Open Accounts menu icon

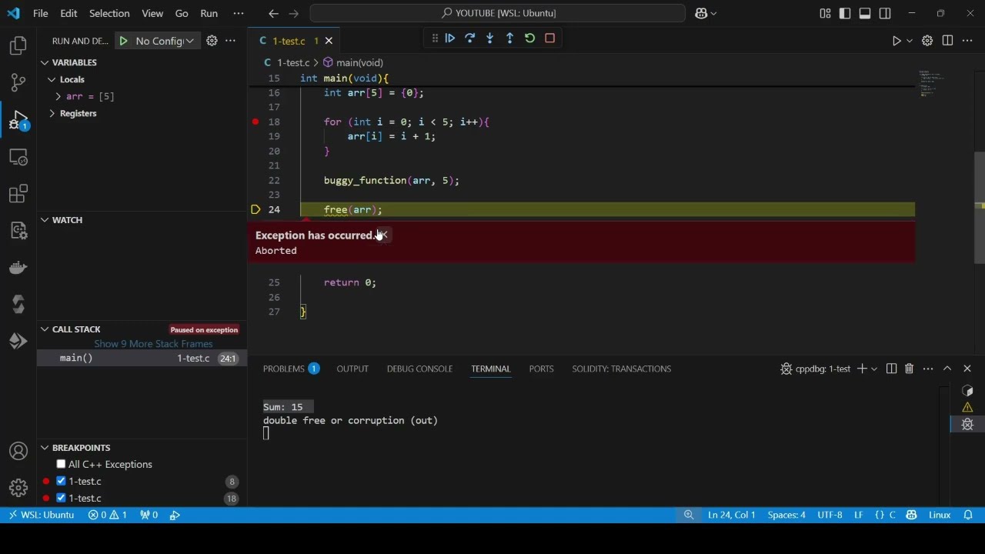tap(18, 451)
